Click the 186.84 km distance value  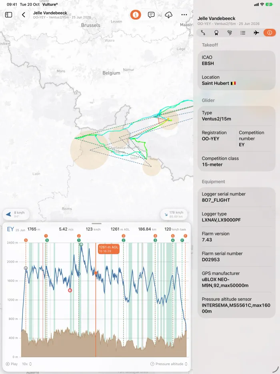pyautogui.click(x=147, y=229)
